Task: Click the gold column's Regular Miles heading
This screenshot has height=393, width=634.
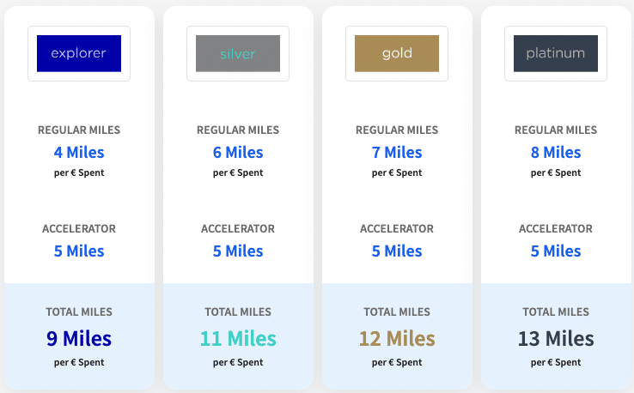Action: [x=397, y=130]
